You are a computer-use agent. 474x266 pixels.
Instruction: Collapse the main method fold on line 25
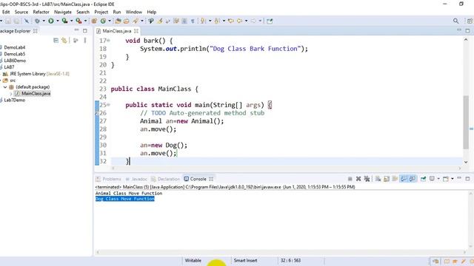(x=109, y=105)
